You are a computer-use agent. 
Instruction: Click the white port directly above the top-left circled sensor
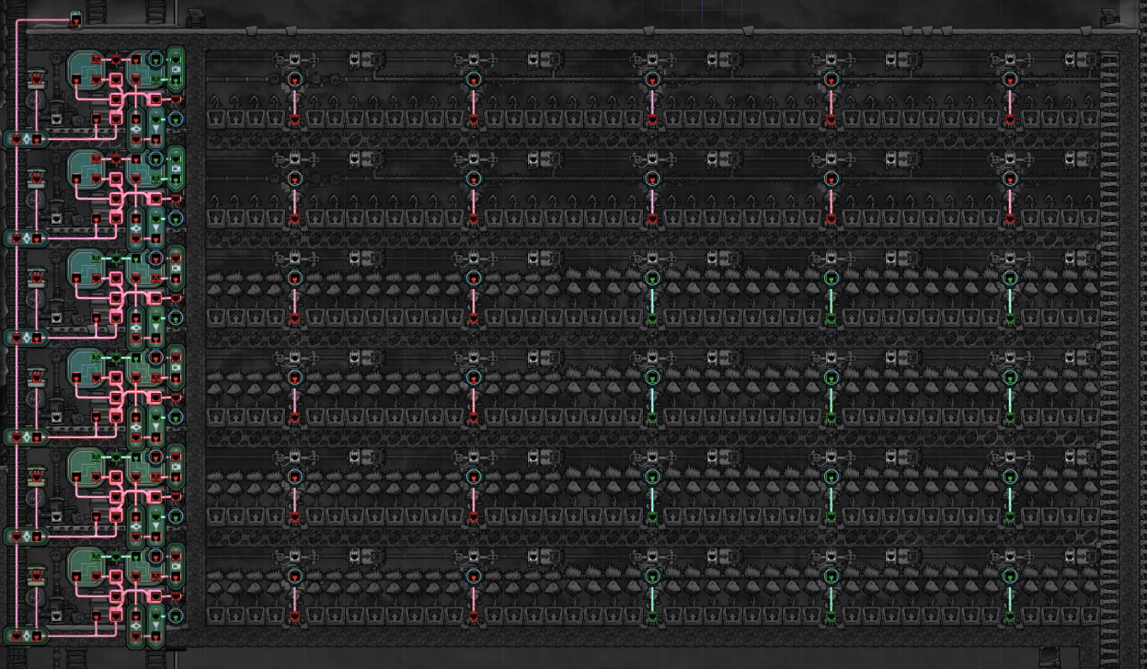pos(294,59)
